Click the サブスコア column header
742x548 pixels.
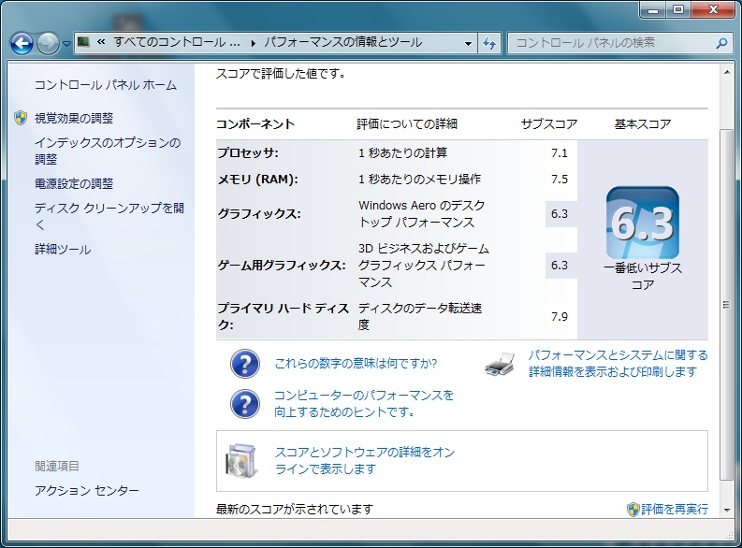tap(549, 123)
